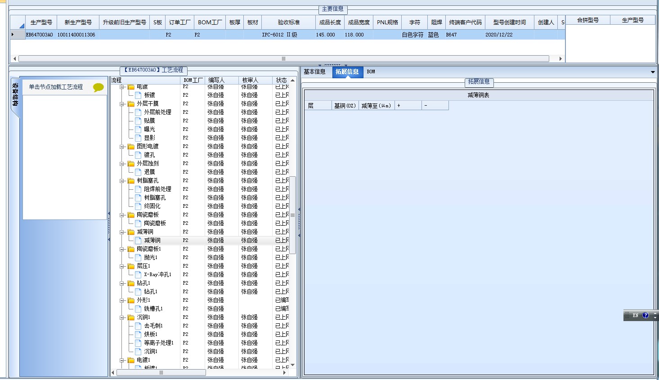Click the page icon beside X-Ray冲孔1
This screenshot has height=380, width=659.
138,275
